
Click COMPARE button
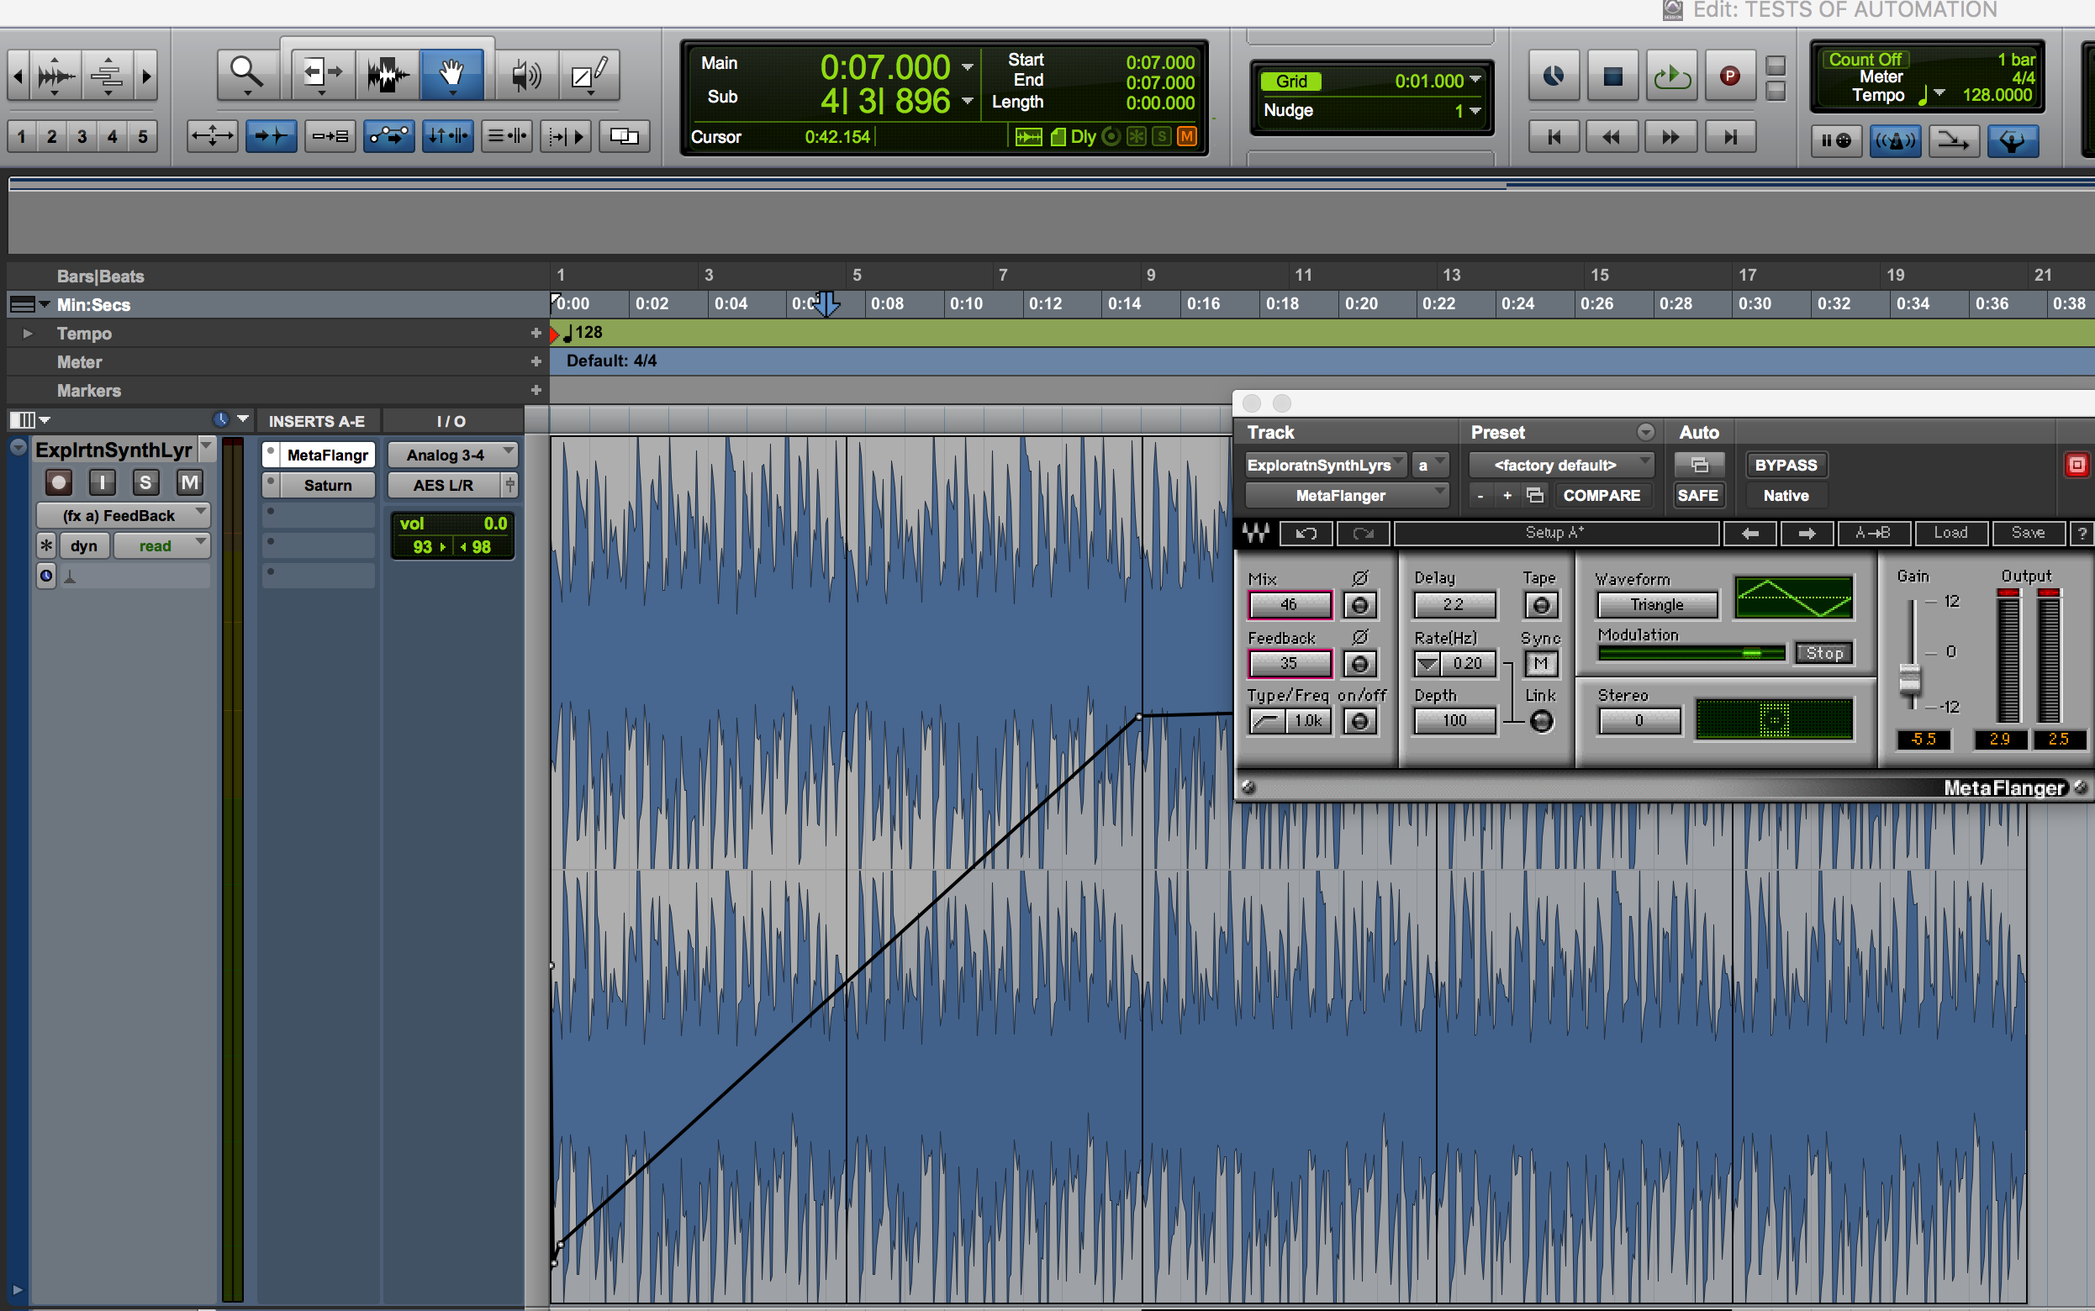[x=1601, y=495]
